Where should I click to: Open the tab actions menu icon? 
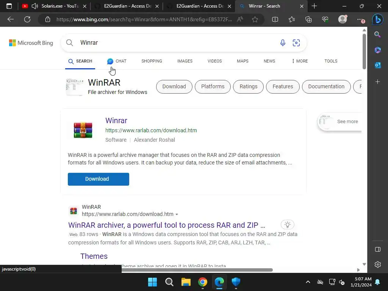click(x=9, y=6)
